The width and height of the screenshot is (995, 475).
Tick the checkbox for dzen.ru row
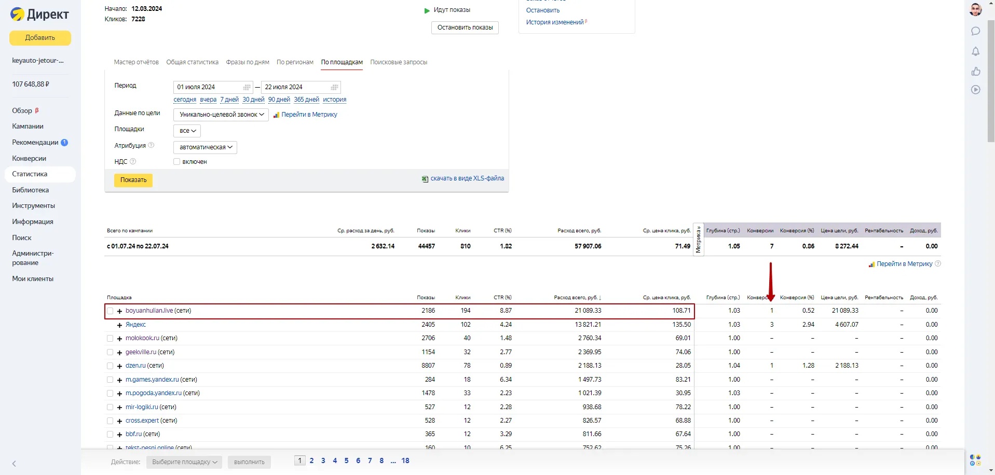click(110, 366)
